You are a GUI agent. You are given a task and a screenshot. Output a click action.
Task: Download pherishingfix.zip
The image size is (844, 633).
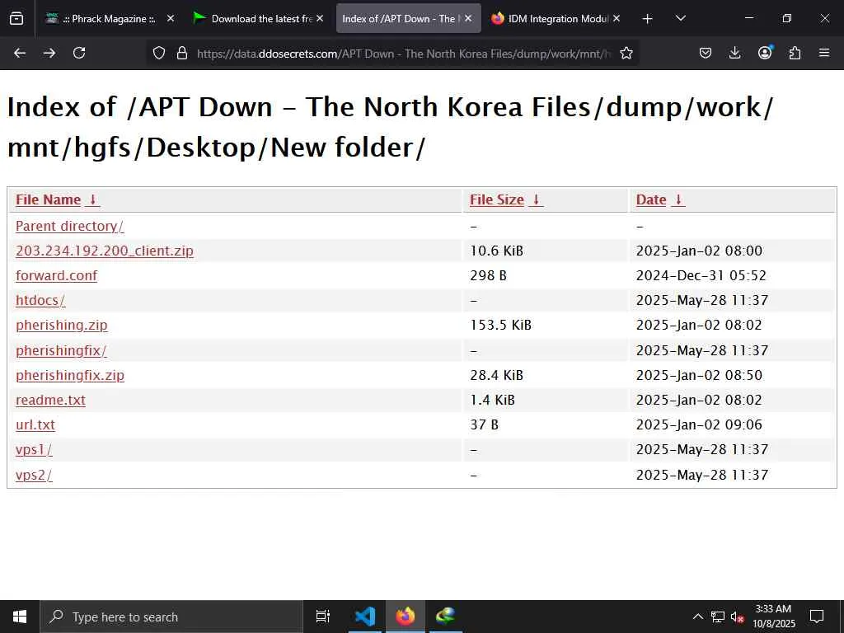tap(70, 375)
